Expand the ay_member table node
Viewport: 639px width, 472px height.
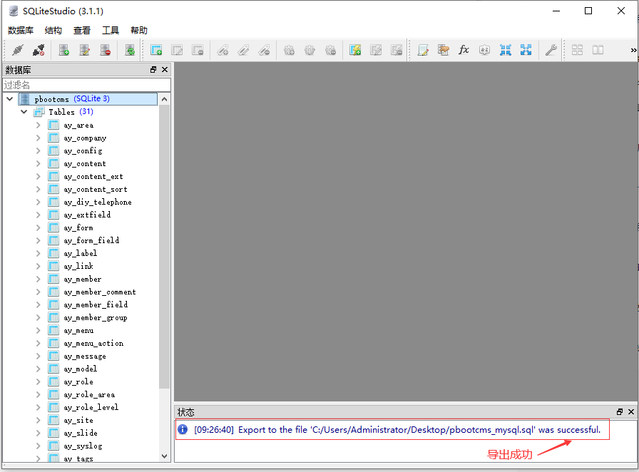(39, 279)
